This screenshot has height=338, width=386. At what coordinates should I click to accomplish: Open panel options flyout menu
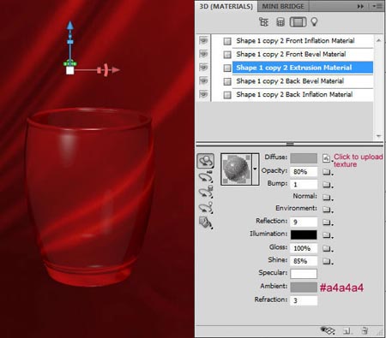point(377,6)
